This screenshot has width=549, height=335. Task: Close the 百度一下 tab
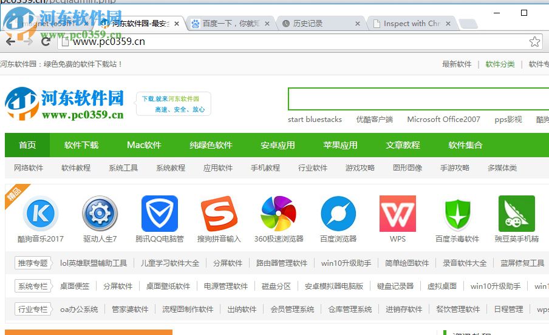coord(267,24)
